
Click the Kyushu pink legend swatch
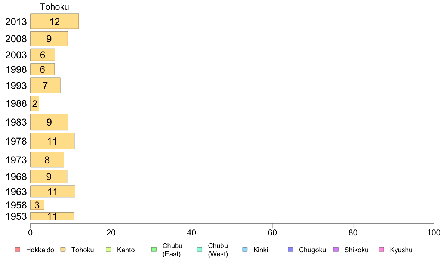coord(382,250)
